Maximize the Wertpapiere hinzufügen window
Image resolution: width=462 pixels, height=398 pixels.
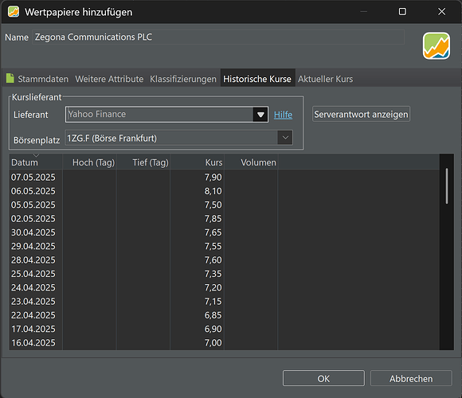coord(402,12)
